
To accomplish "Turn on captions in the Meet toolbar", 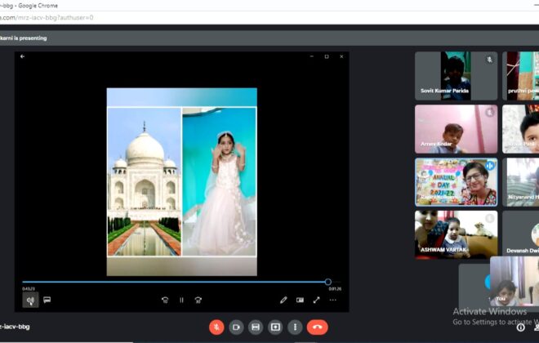I will [x=256, y=327].
